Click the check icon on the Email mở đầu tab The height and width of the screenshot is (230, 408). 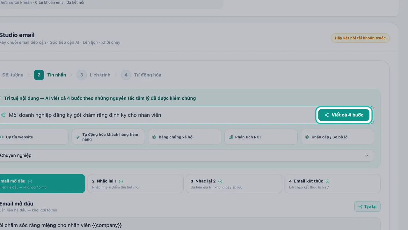[30, 181]
